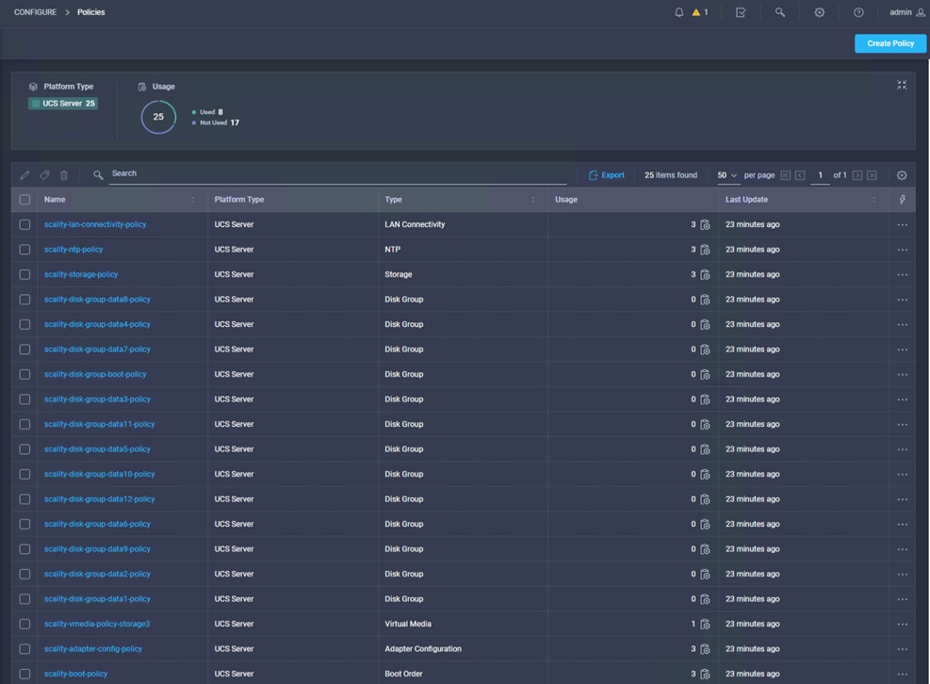930x684 pixels.
Task: Click the Export button
Action: pyautogui.click(x=606, y=175)
